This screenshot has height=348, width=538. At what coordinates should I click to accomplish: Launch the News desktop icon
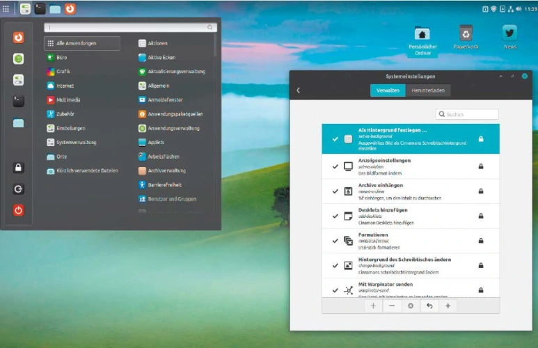pos(509,36)
